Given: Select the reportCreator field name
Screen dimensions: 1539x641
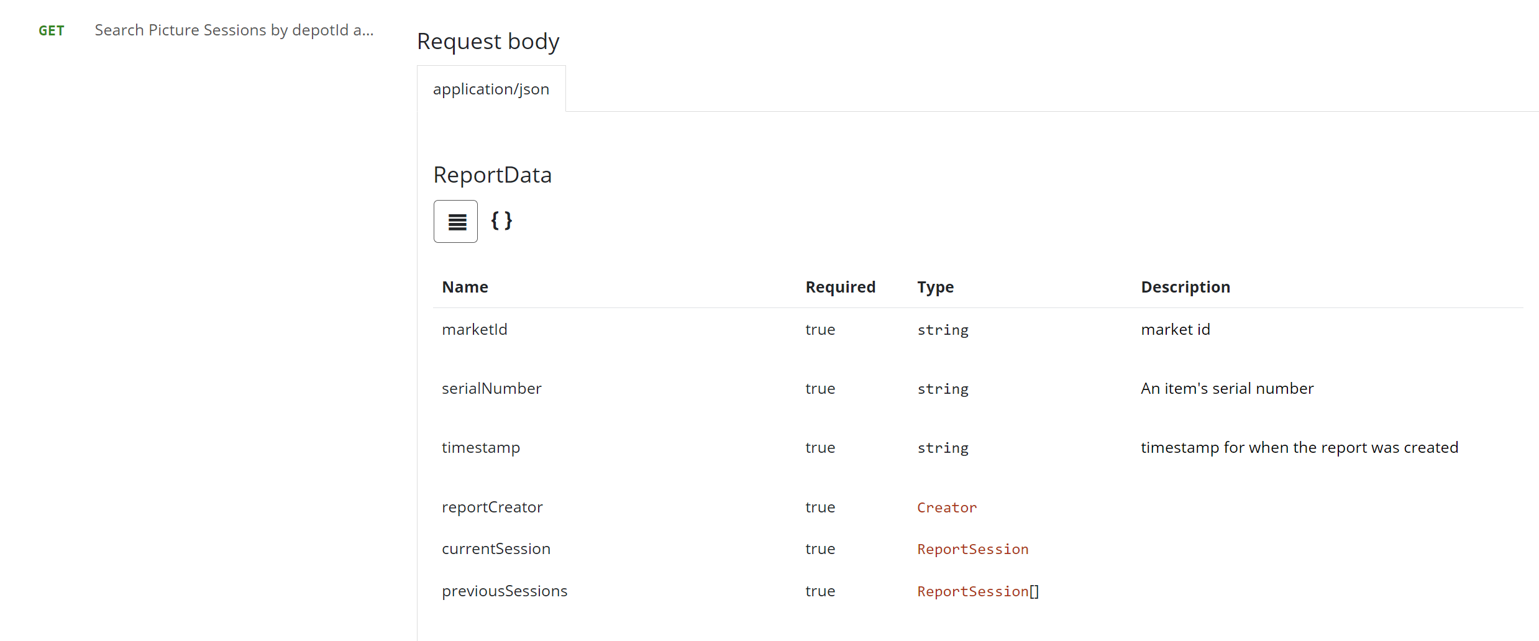Looking at the screenshot, I should coord(492,507).
